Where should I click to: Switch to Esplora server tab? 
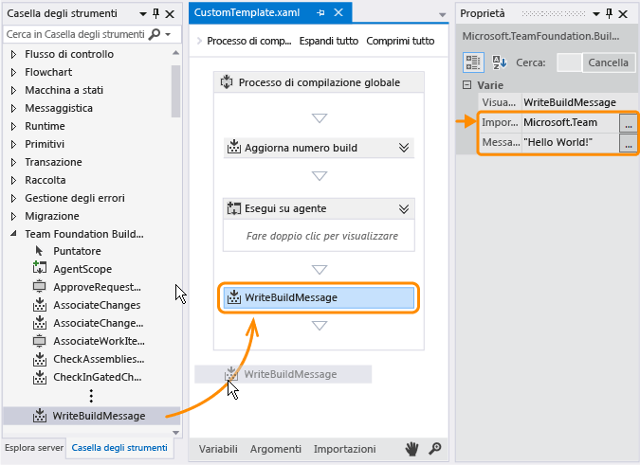tap(34, 447)
